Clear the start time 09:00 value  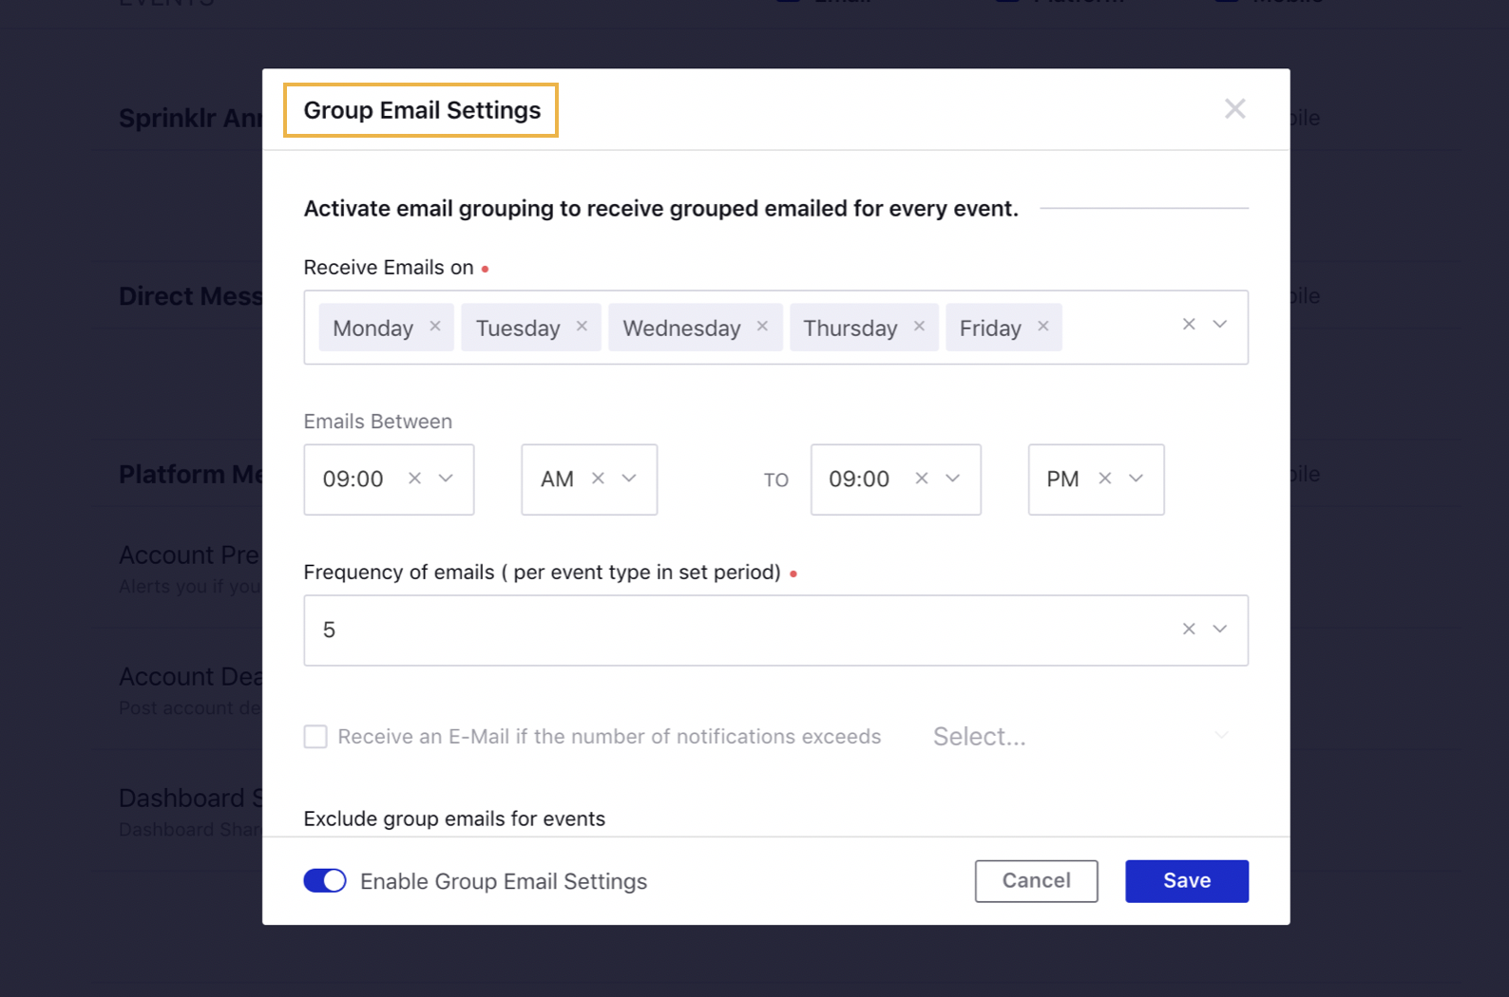[414, 478]
